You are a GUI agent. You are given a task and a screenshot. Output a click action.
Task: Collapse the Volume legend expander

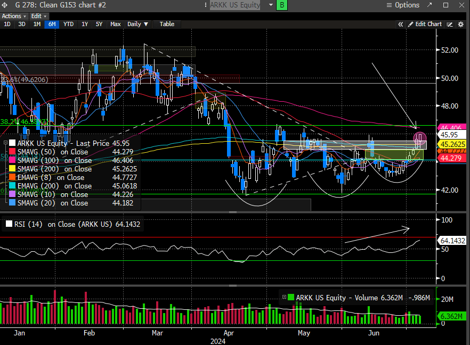(x=284, y=297)
